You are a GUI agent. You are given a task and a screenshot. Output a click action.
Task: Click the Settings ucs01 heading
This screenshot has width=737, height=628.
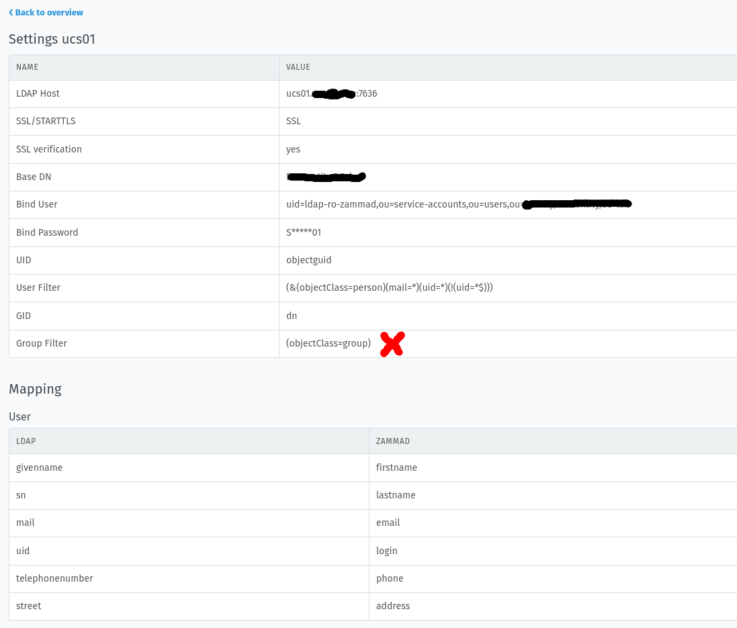(x=52, y=39)
